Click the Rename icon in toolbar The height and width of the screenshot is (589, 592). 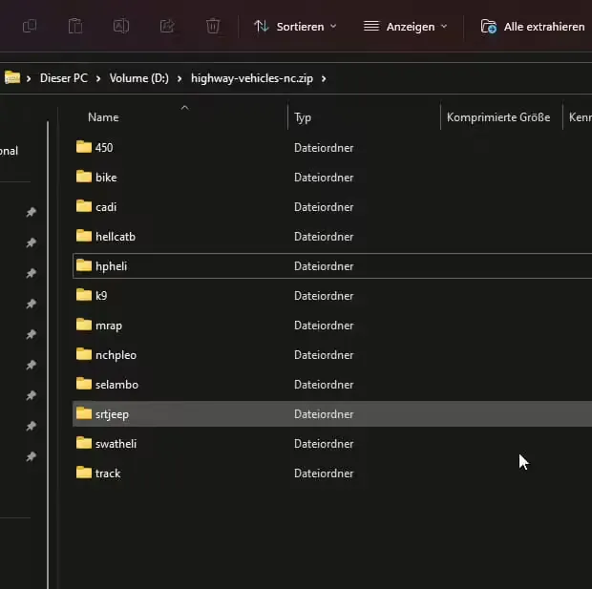click(121, 26)
